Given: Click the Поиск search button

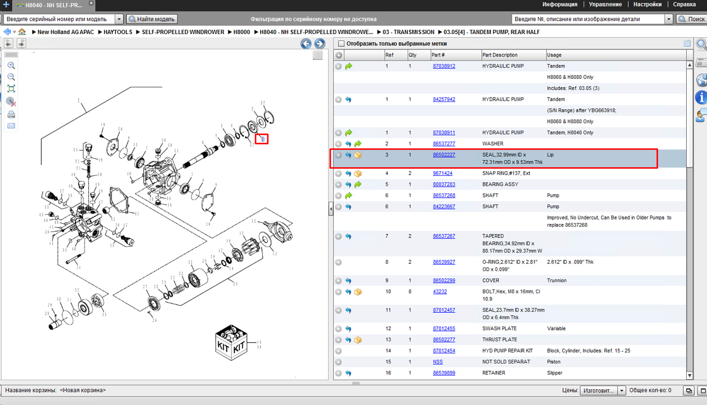Looking at the screenshot, I should (x=691, y=19).
